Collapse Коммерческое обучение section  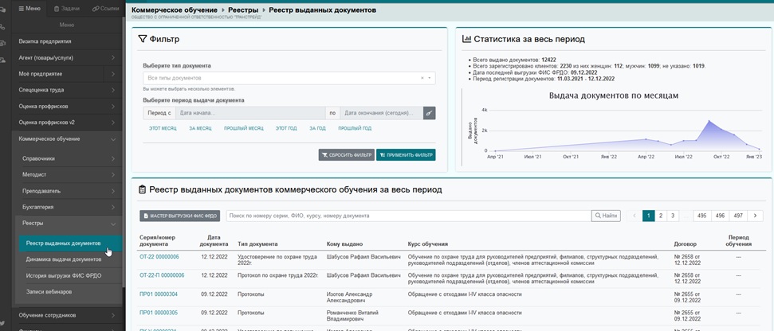[67, 139]
